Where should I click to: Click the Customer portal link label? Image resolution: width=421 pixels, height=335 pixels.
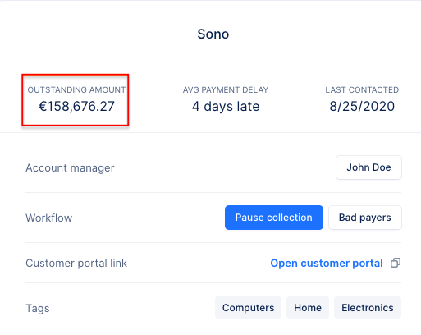click(x=76, y=264)
